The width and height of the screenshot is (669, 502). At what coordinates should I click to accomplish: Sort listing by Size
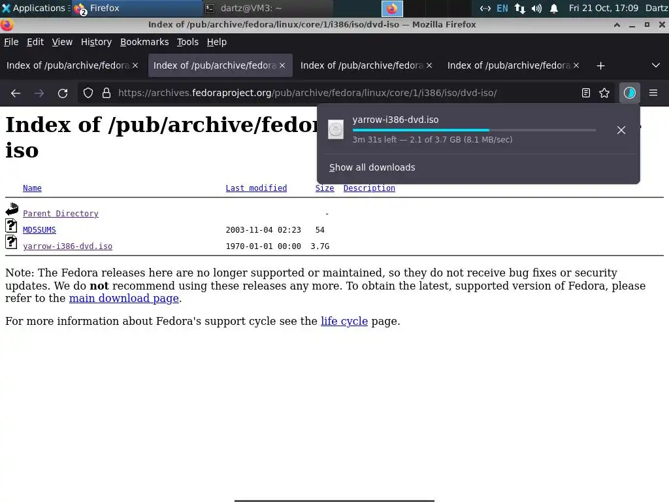click(x=325, y=188)
